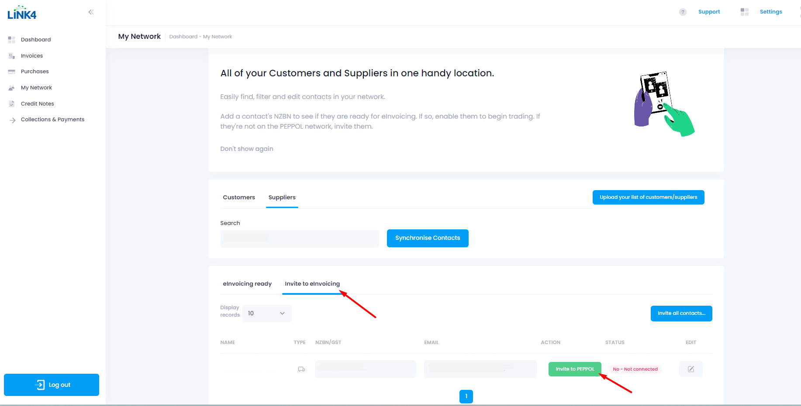
Task: Open Purchases from sidebar menu
Action: coord(35,72)
